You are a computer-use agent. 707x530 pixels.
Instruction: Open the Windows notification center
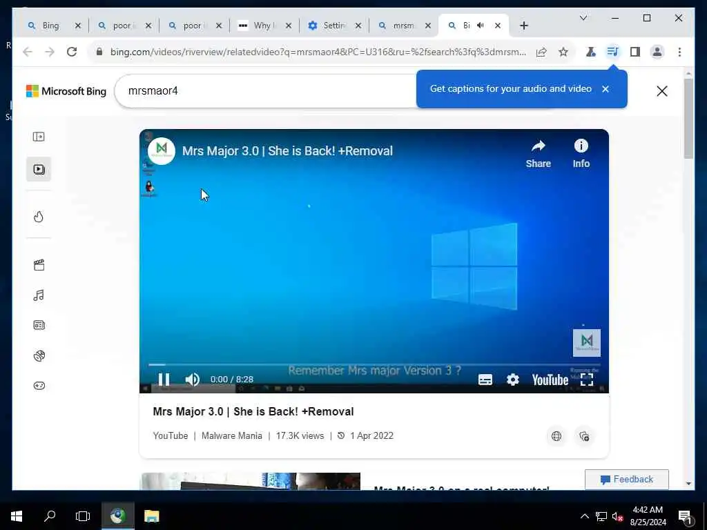coord(685,516)
